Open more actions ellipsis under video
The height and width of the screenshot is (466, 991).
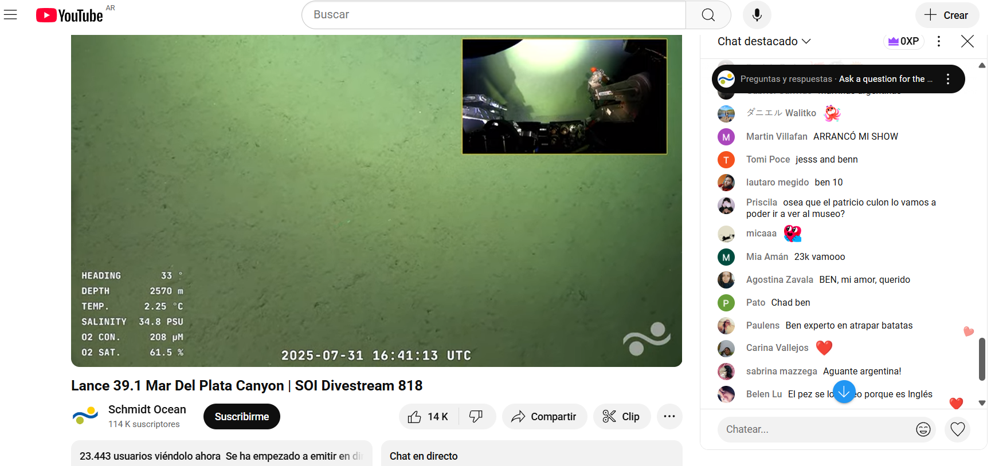[x=669, y=417]
